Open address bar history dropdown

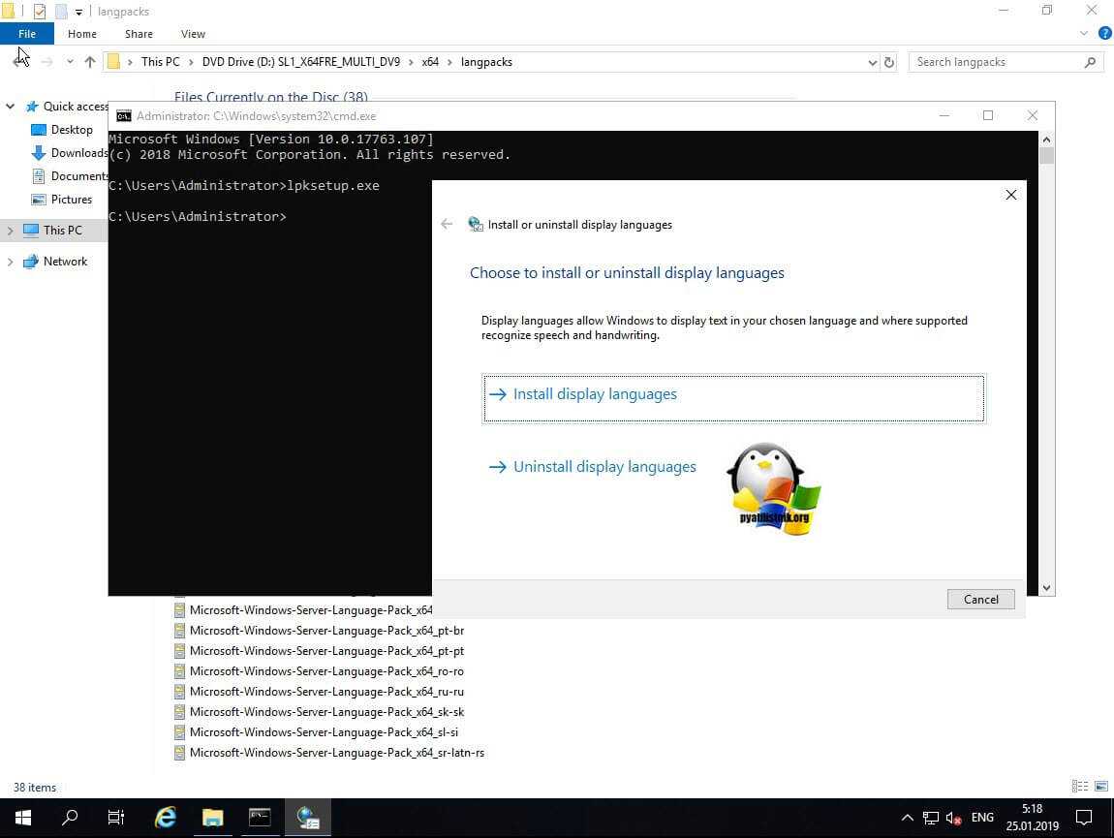click(872, 62)
